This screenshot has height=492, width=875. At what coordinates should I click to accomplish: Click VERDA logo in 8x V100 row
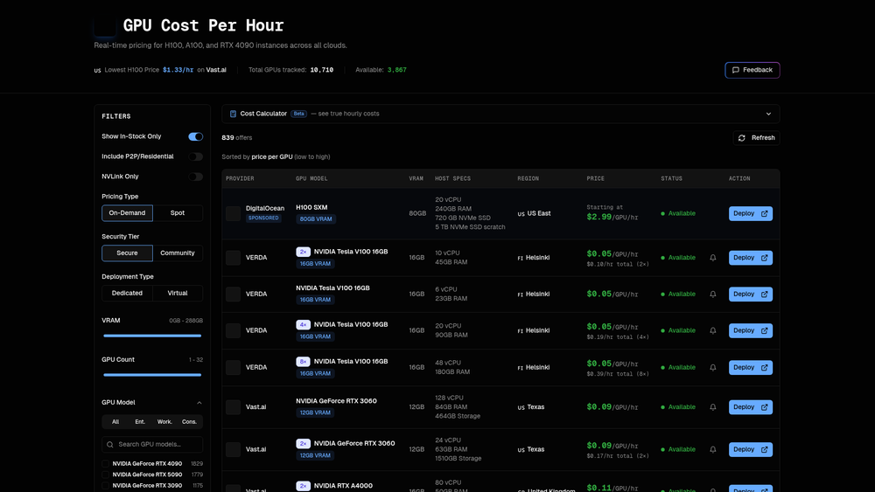(x=234, y=368)
